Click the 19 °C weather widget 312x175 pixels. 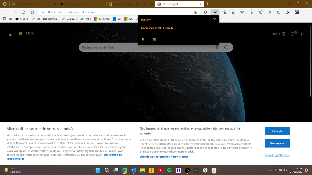[27, 34]
